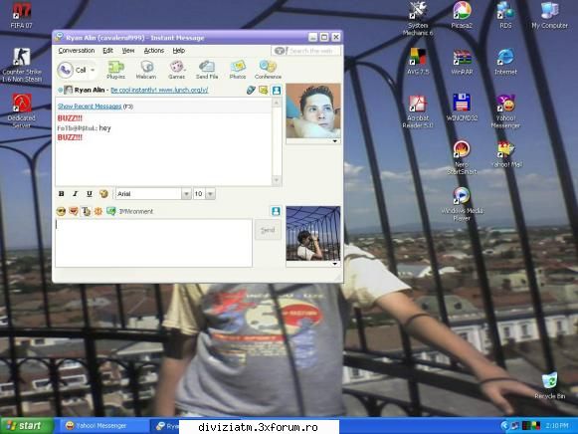This screenshot has height=434, width=578.
Task: Open the Plug-ins toolbar item
Action: click(115, 70)
